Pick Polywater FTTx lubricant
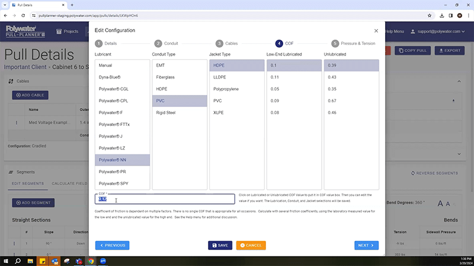The image size is (474, 266). (x=123, y=124)
